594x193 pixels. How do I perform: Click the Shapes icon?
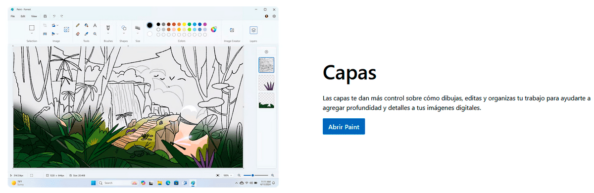pyautogui.click(x=124, y=28)
